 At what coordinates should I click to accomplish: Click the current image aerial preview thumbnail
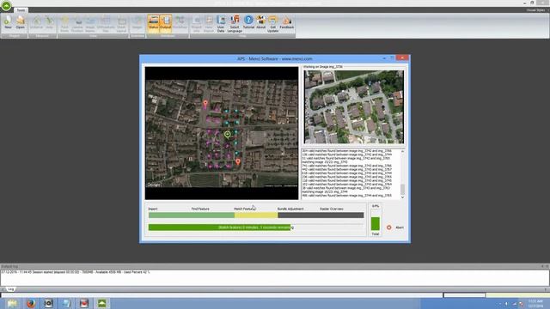pos(353,106)
